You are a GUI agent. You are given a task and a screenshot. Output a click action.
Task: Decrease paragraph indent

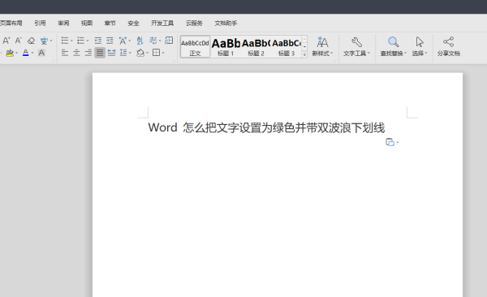[98, 41]
